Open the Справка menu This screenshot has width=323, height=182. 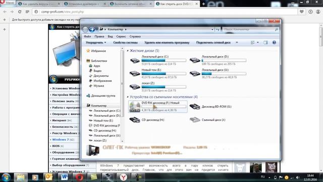pos(135,36)
